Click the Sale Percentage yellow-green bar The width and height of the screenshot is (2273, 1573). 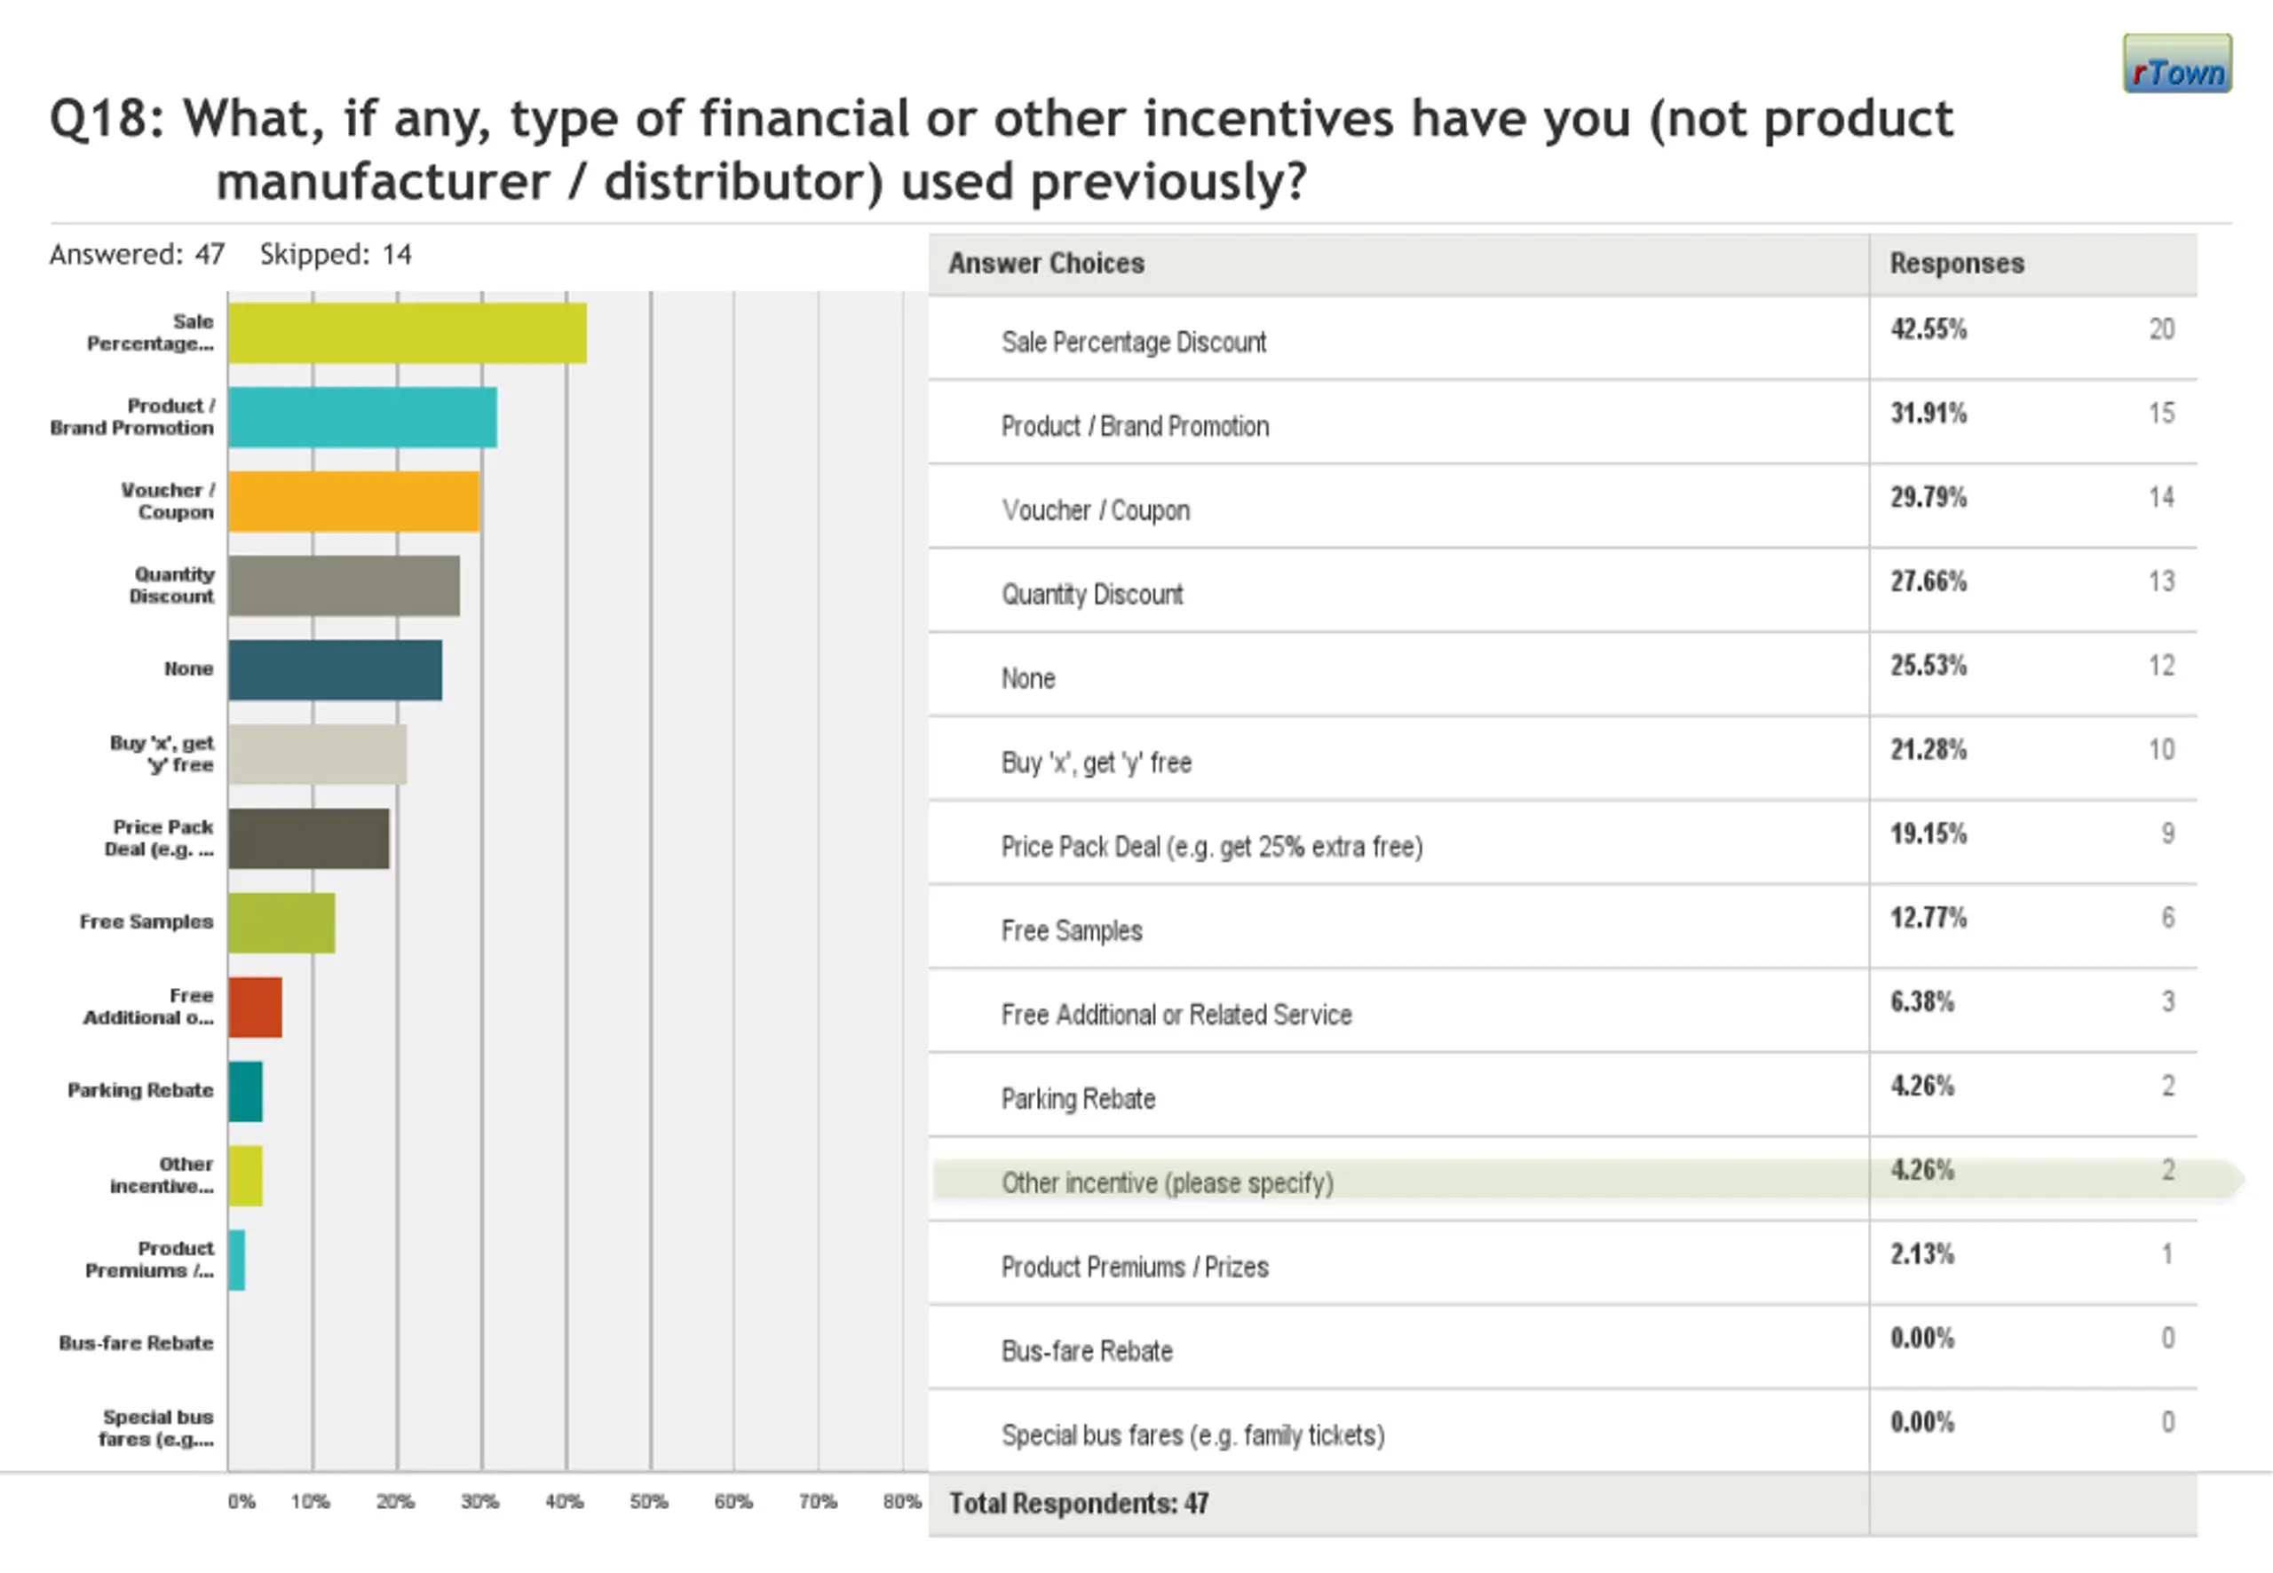tap(407, 333)
